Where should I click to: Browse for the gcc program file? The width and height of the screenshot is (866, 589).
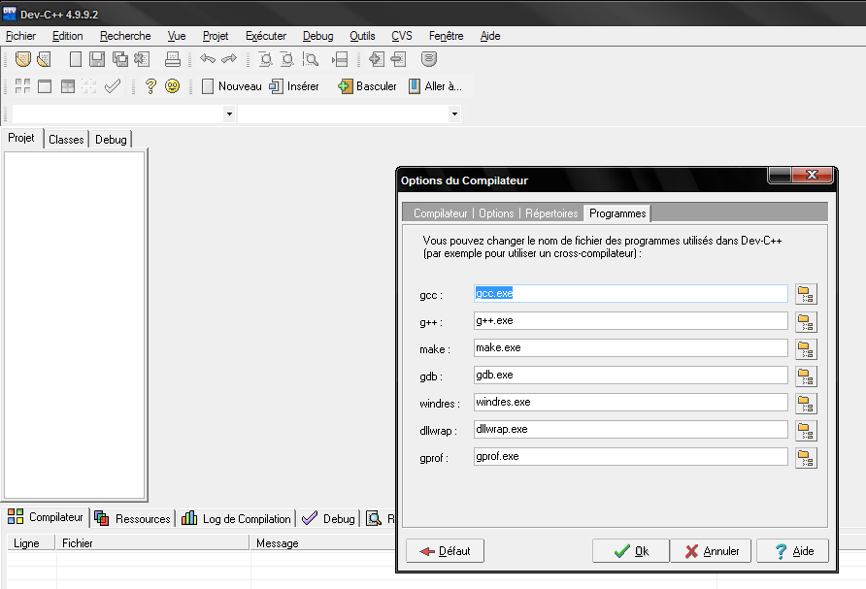pyautogui.click(x=807, y=294)
